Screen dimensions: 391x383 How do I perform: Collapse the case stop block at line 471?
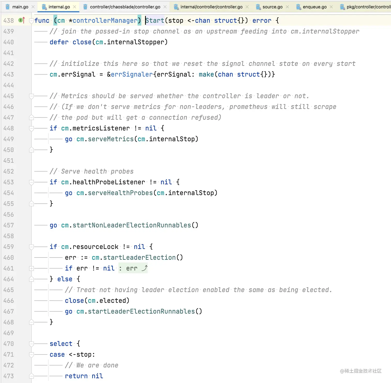[31, 355]
